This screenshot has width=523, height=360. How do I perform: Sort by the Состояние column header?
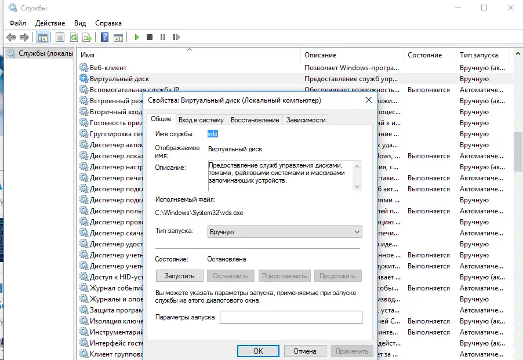point(430,55)
